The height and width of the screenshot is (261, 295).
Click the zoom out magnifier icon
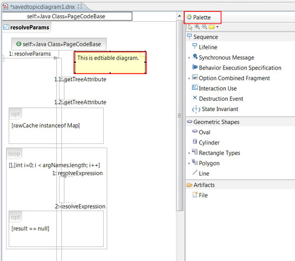click(x=204, y=27)
